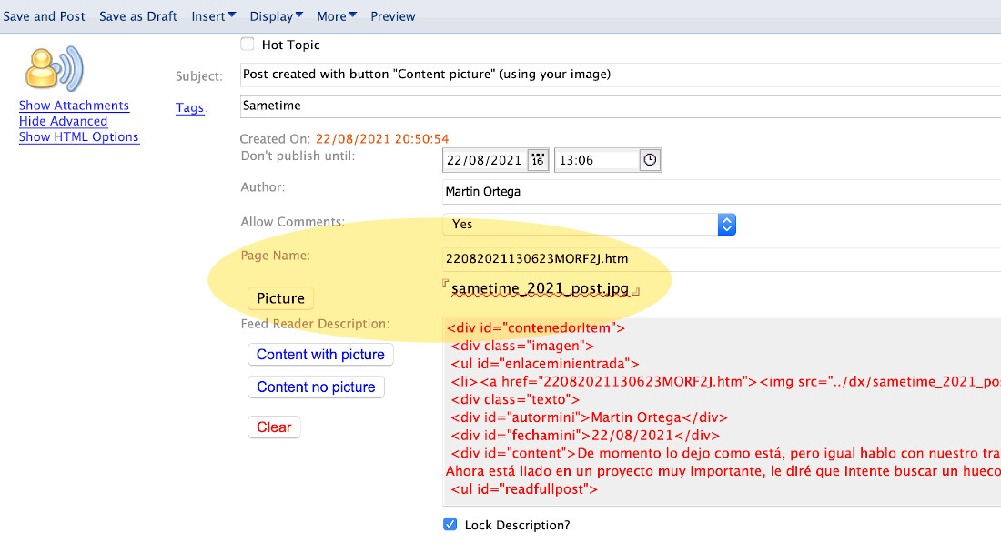The height and width of the screenshot is (543, 1001).
Task: Click the fechamini 22/08/2021 code line
Action: click(585, 435)
